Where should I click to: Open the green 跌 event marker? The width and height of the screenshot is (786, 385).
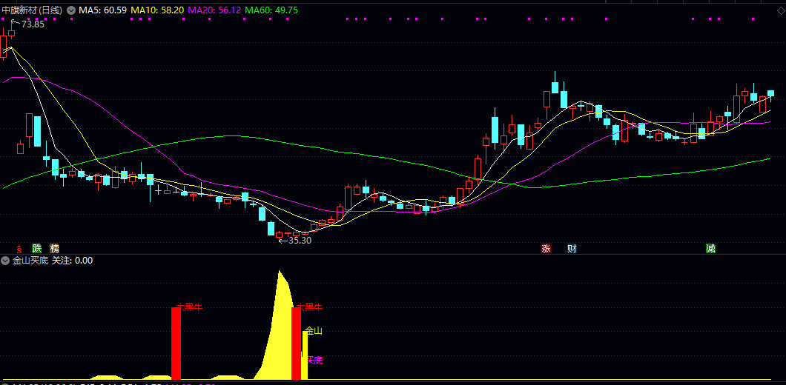point(37,248)
